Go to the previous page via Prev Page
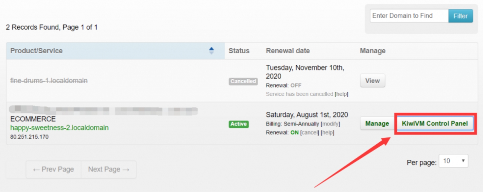The height and width of the screenshot is (192, 483). 53,169
